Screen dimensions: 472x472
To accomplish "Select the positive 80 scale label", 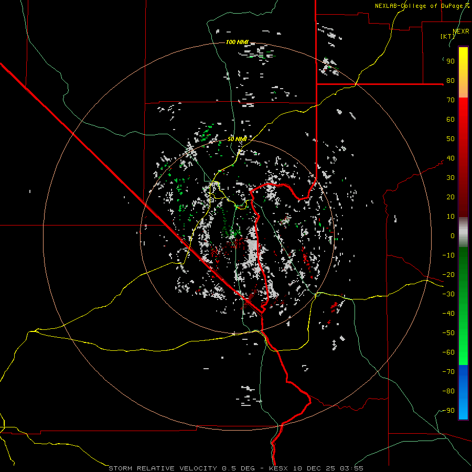I will [x=450, y=81].
